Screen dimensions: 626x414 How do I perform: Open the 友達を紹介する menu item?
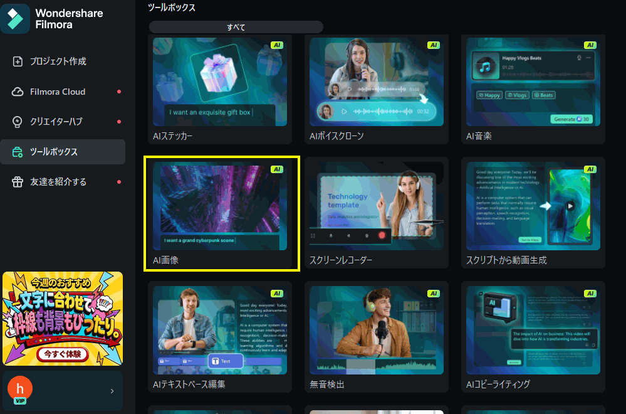(x=63, y=182)
